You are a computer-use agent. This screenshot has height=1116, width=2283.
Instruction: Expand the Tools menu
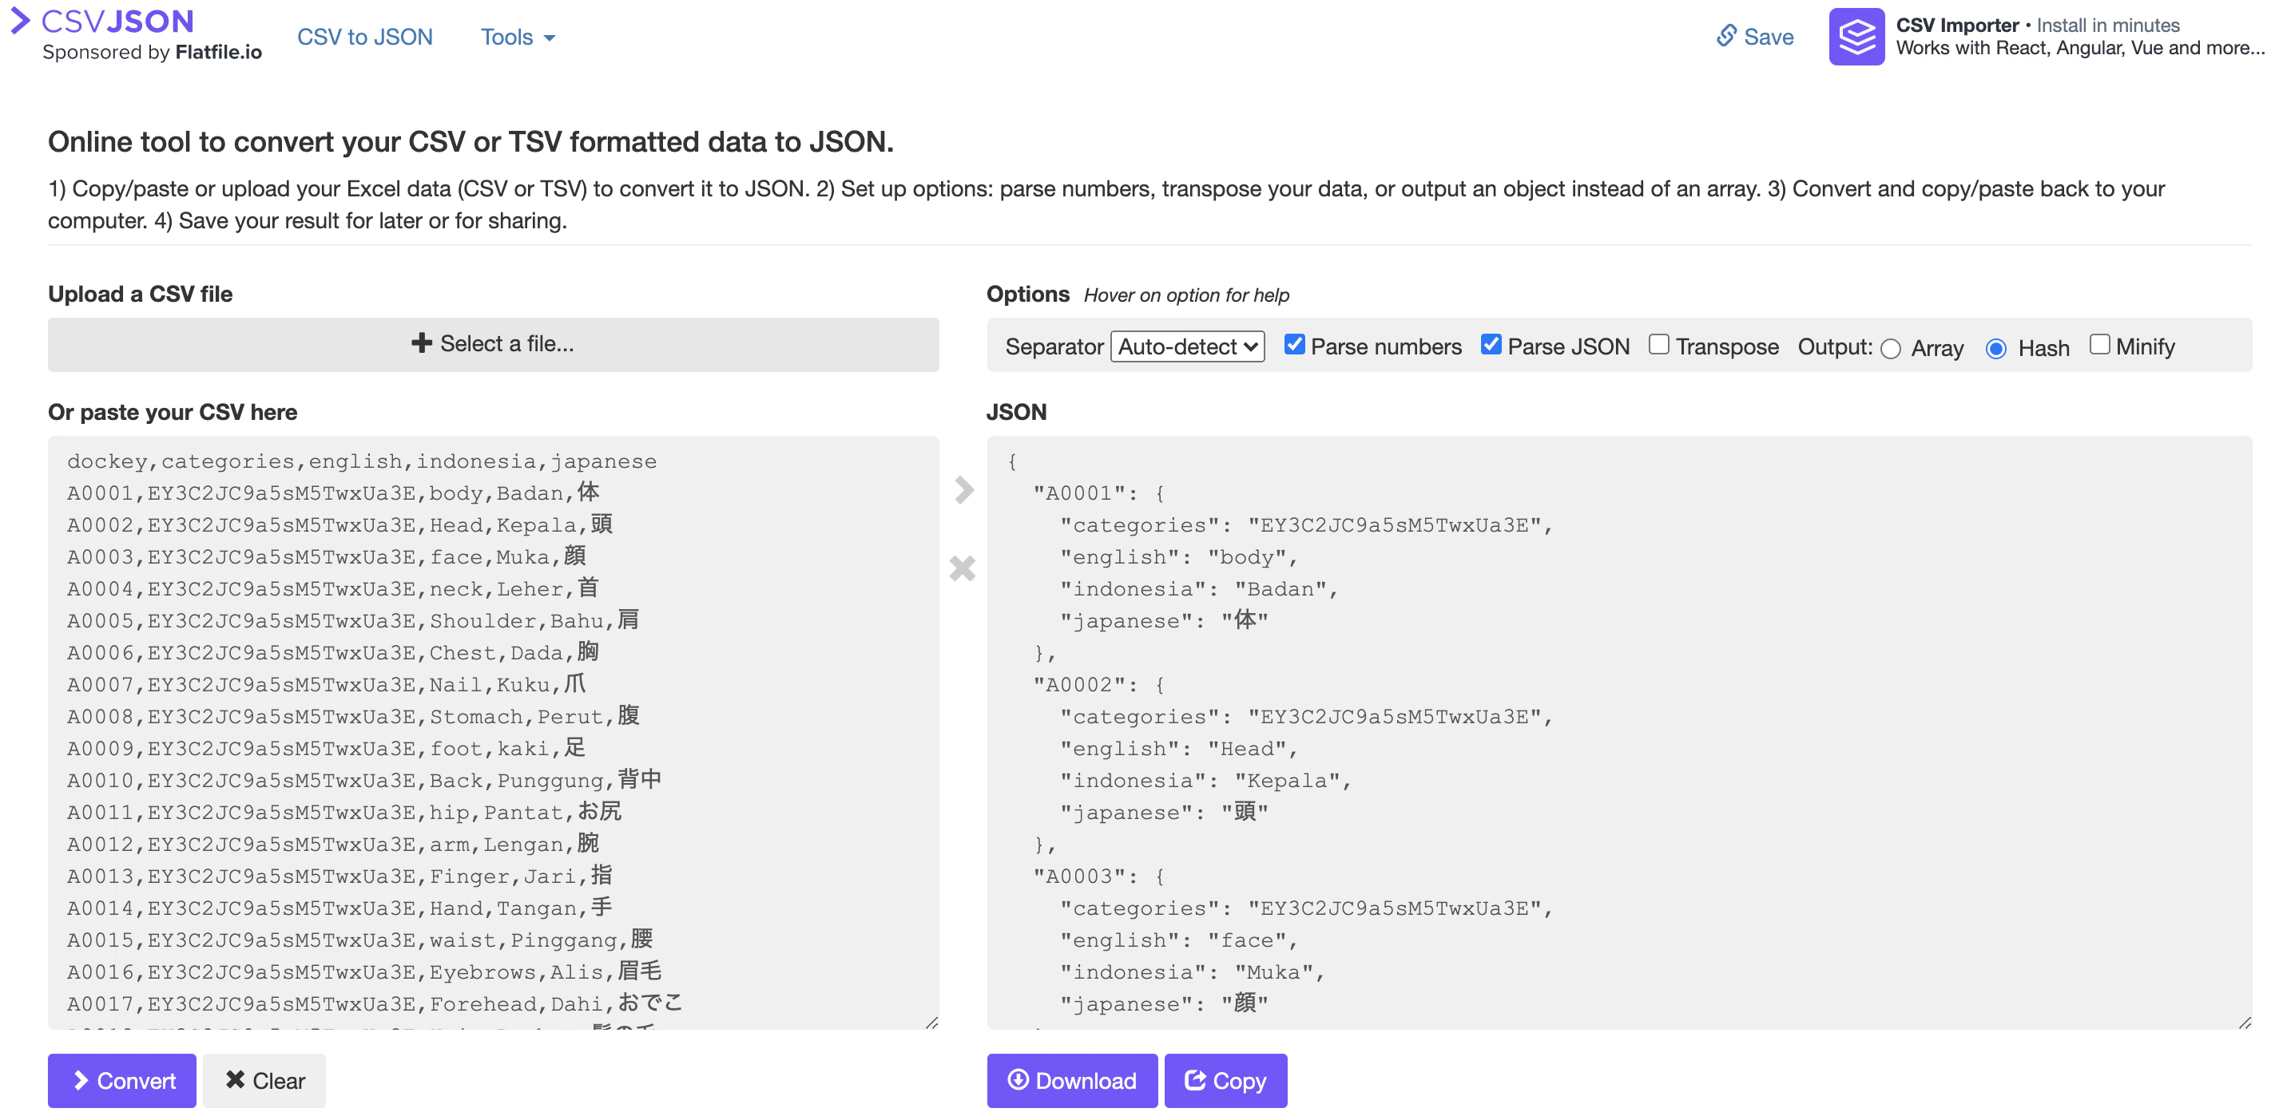pos(518,38)
